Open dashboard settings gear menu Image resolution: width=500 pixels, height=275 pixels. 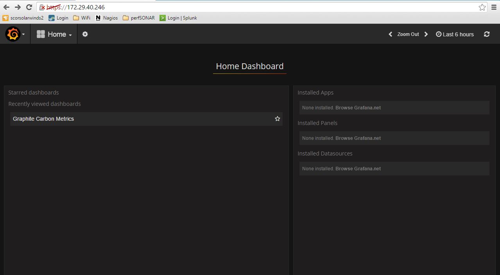(85, 34)
